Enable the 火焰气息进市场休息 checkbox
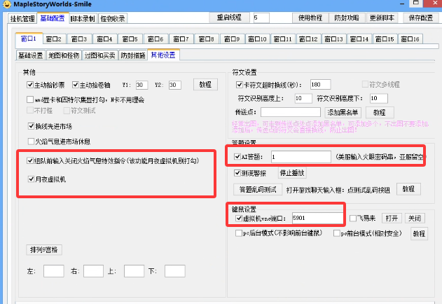This screenshot has height=304, width=442. (x=30, y=140)
